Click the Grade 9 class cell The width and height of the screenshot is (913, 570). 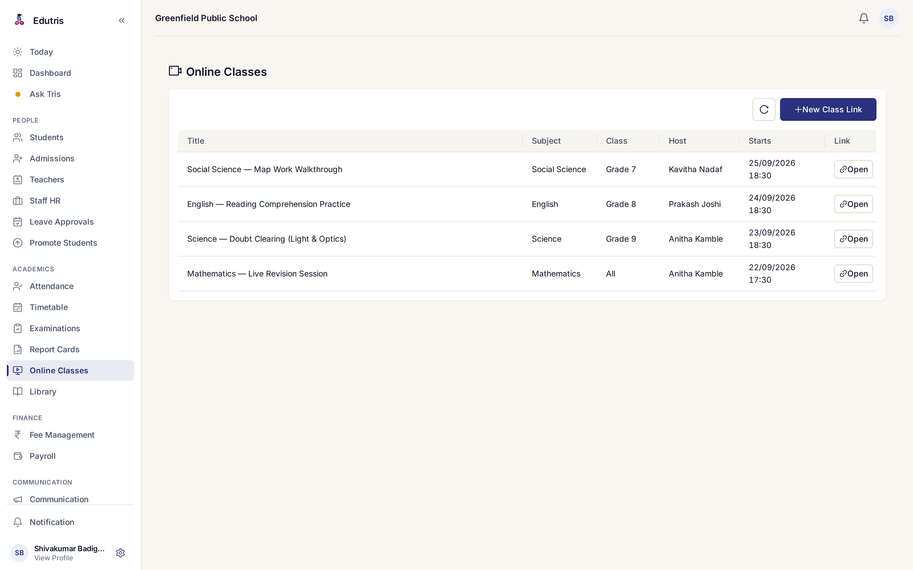click(621, 239)
